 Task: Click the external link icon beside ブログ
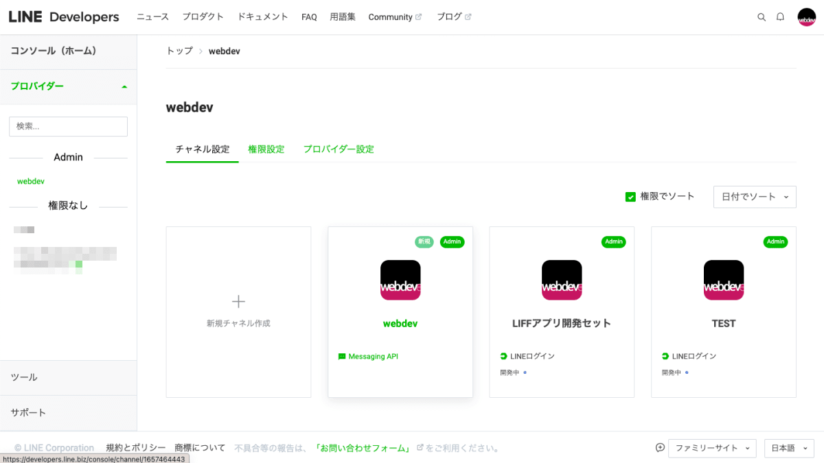point(468,17)
